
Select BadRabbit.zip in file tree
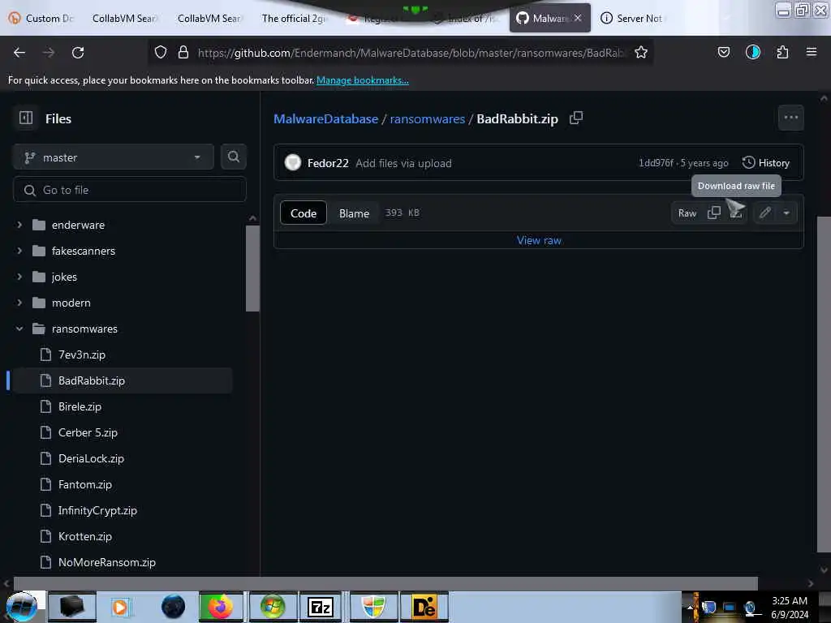click(x=122, y=381)
